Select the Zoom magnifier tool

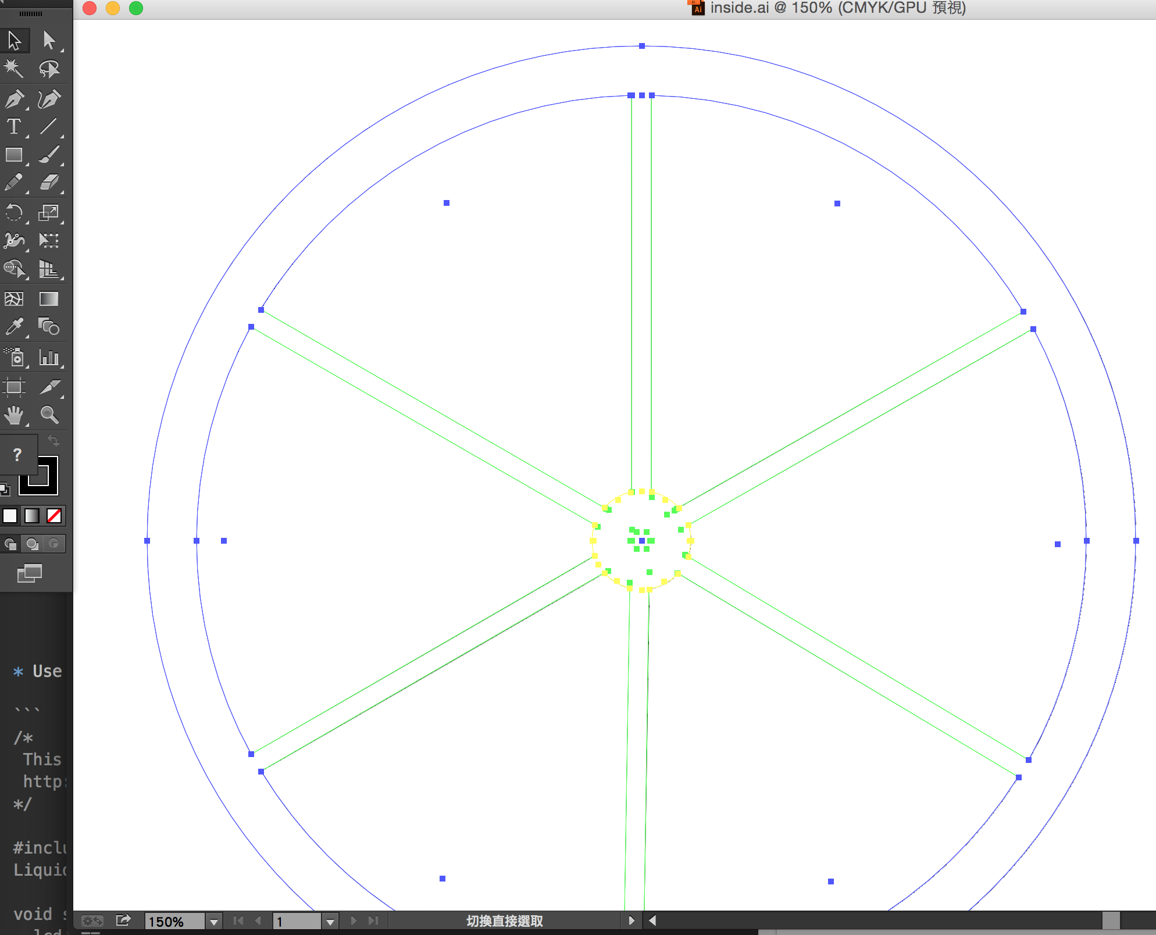coord(49,415)
